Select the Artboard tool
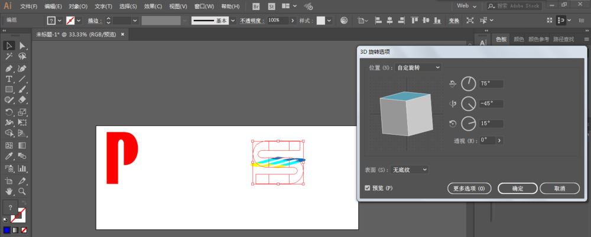 pos(9,180)
